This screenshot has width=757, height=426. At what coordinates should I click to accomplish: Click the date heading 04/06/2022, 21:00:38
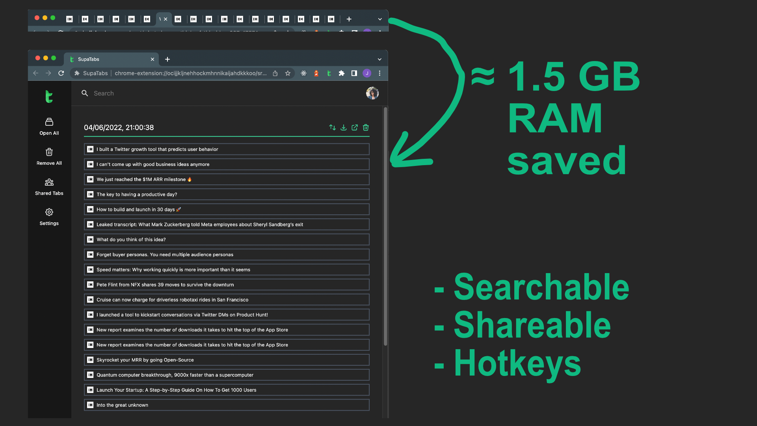[119, 127]
